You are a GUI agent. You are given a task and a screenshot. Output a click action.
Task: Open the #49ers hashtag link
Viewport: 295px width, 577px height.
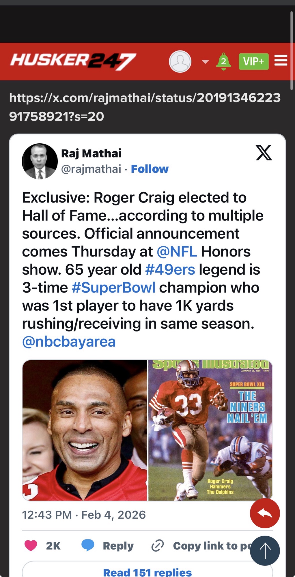170,269
